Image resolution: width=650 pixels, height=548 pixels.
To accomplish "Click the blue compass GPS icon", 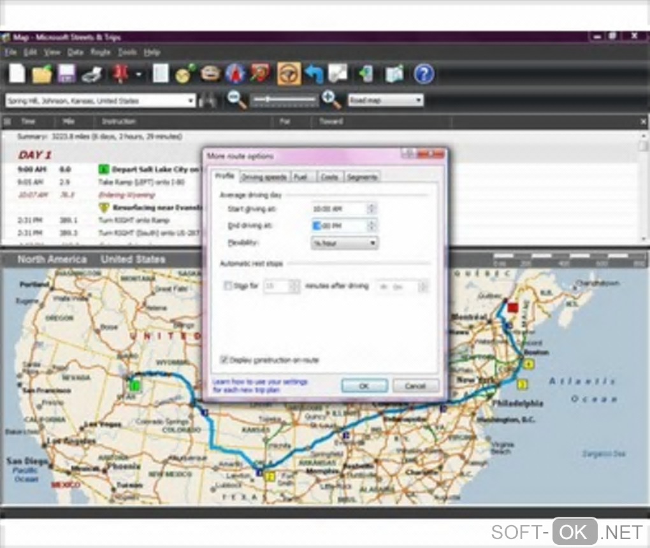I will [235, 74].
